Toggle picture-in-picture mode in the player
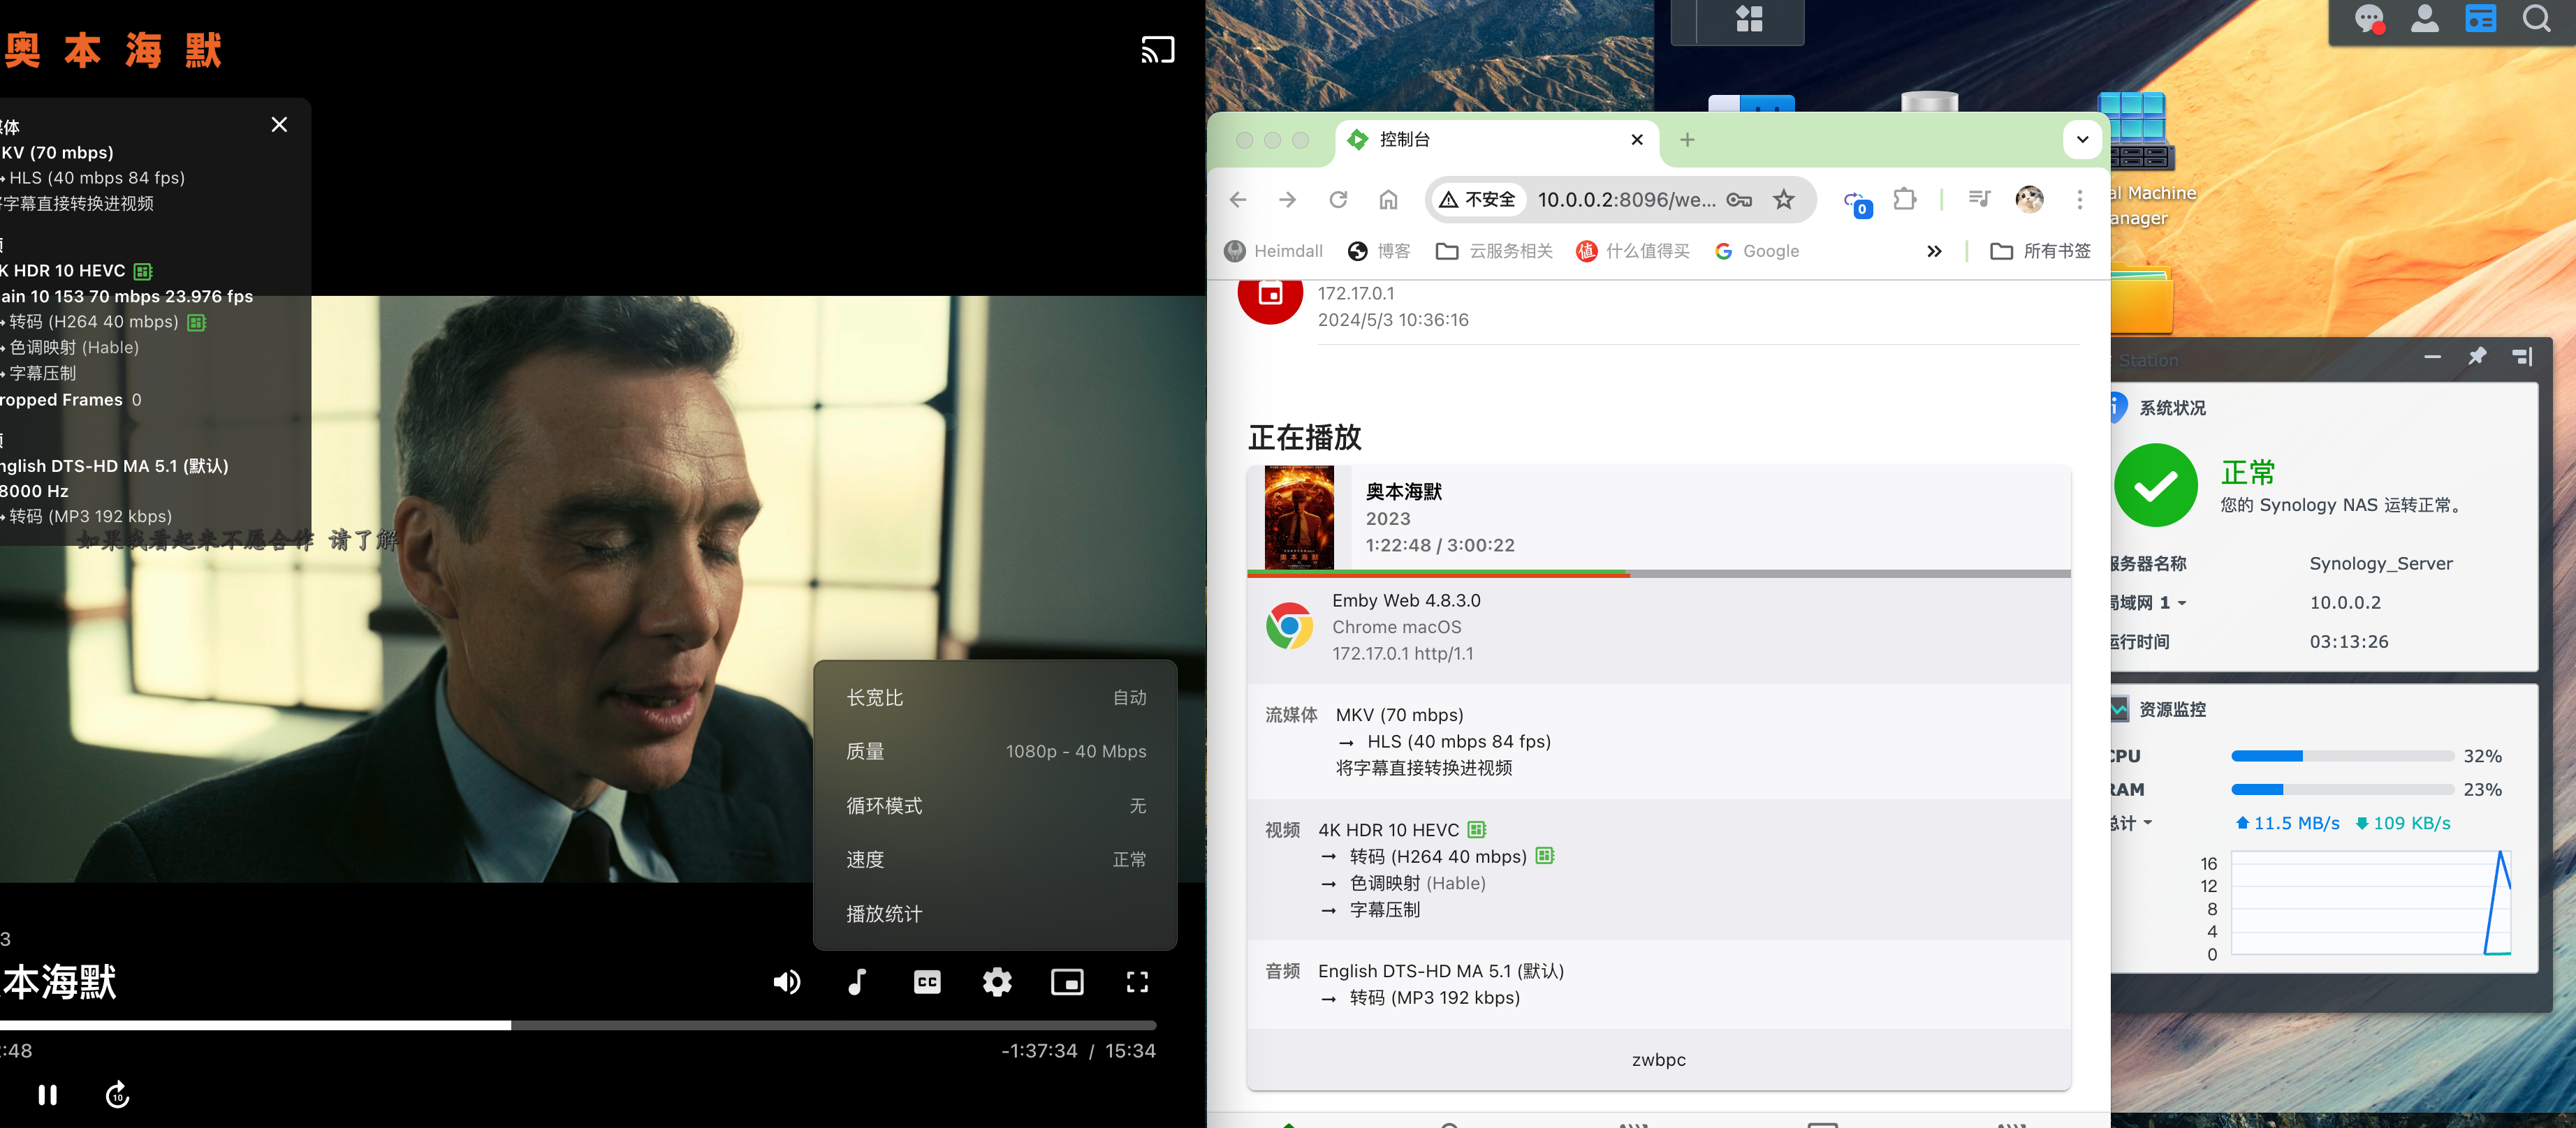 tap(1067, 982)
